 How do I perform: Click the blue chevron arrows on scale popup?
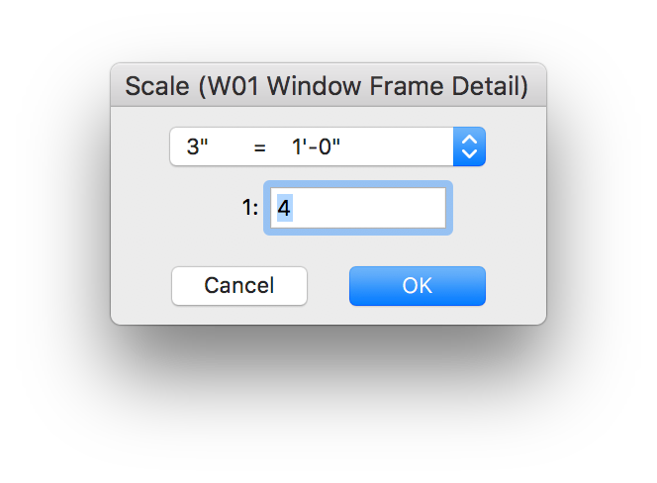(469, 147)
